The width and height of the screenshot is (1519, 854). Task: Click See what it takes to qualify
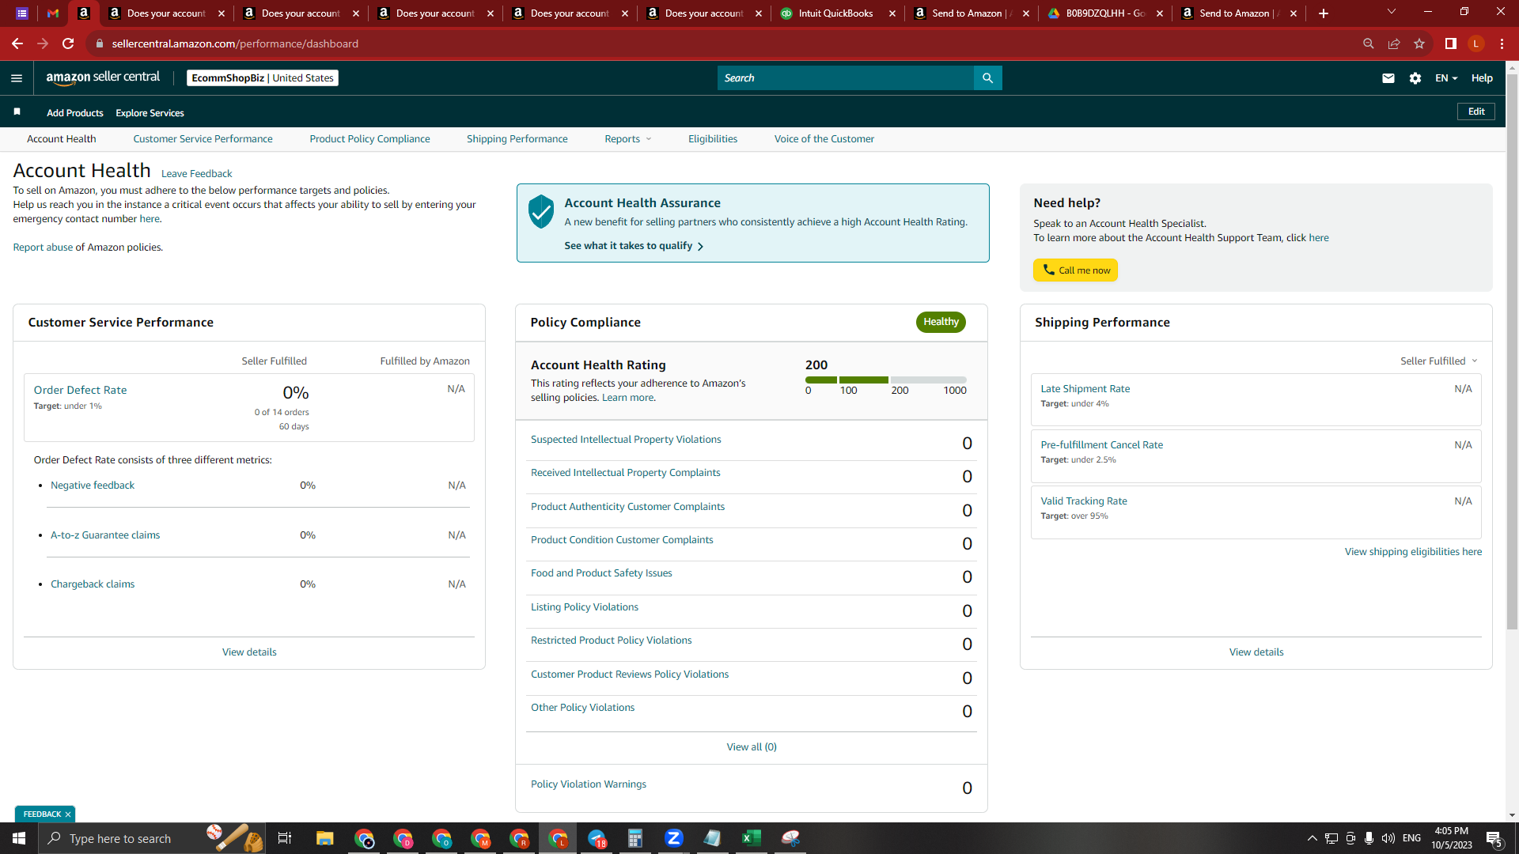[634, 246]
